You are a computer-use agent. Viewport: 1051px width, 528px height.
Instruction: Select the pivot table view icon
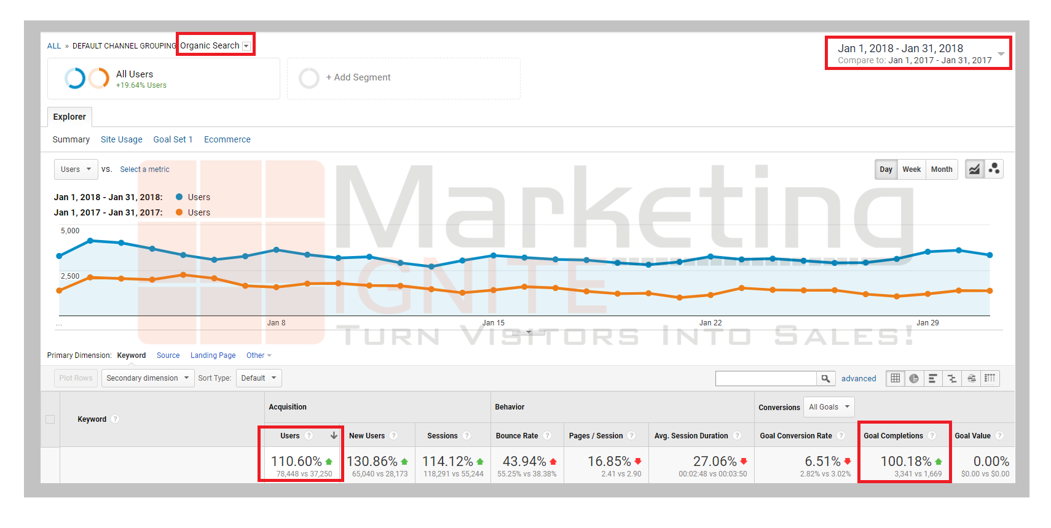click(x=990, y=378)
